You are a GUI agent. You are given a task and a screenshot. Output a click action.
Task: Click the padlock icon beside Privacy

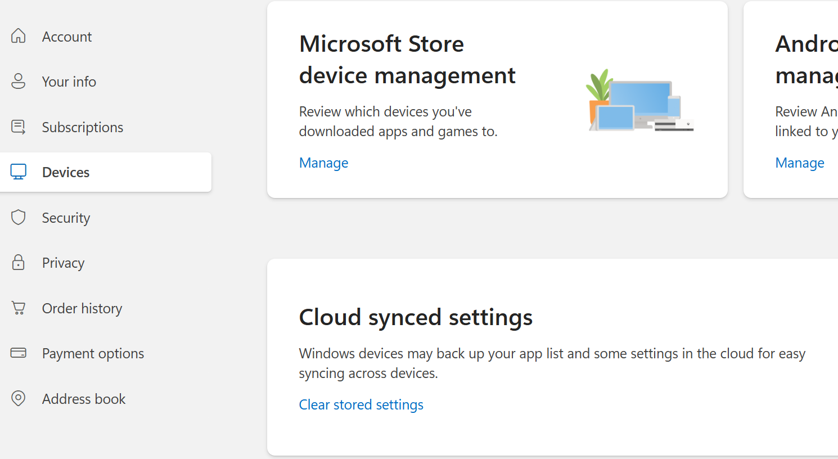[x=19, y=263]
